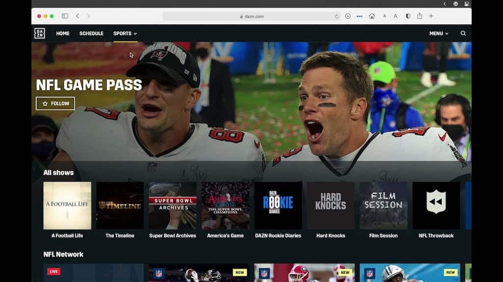Follow NFL Game Pass
This screenshot has height=282, width=503.
[56, 104]
